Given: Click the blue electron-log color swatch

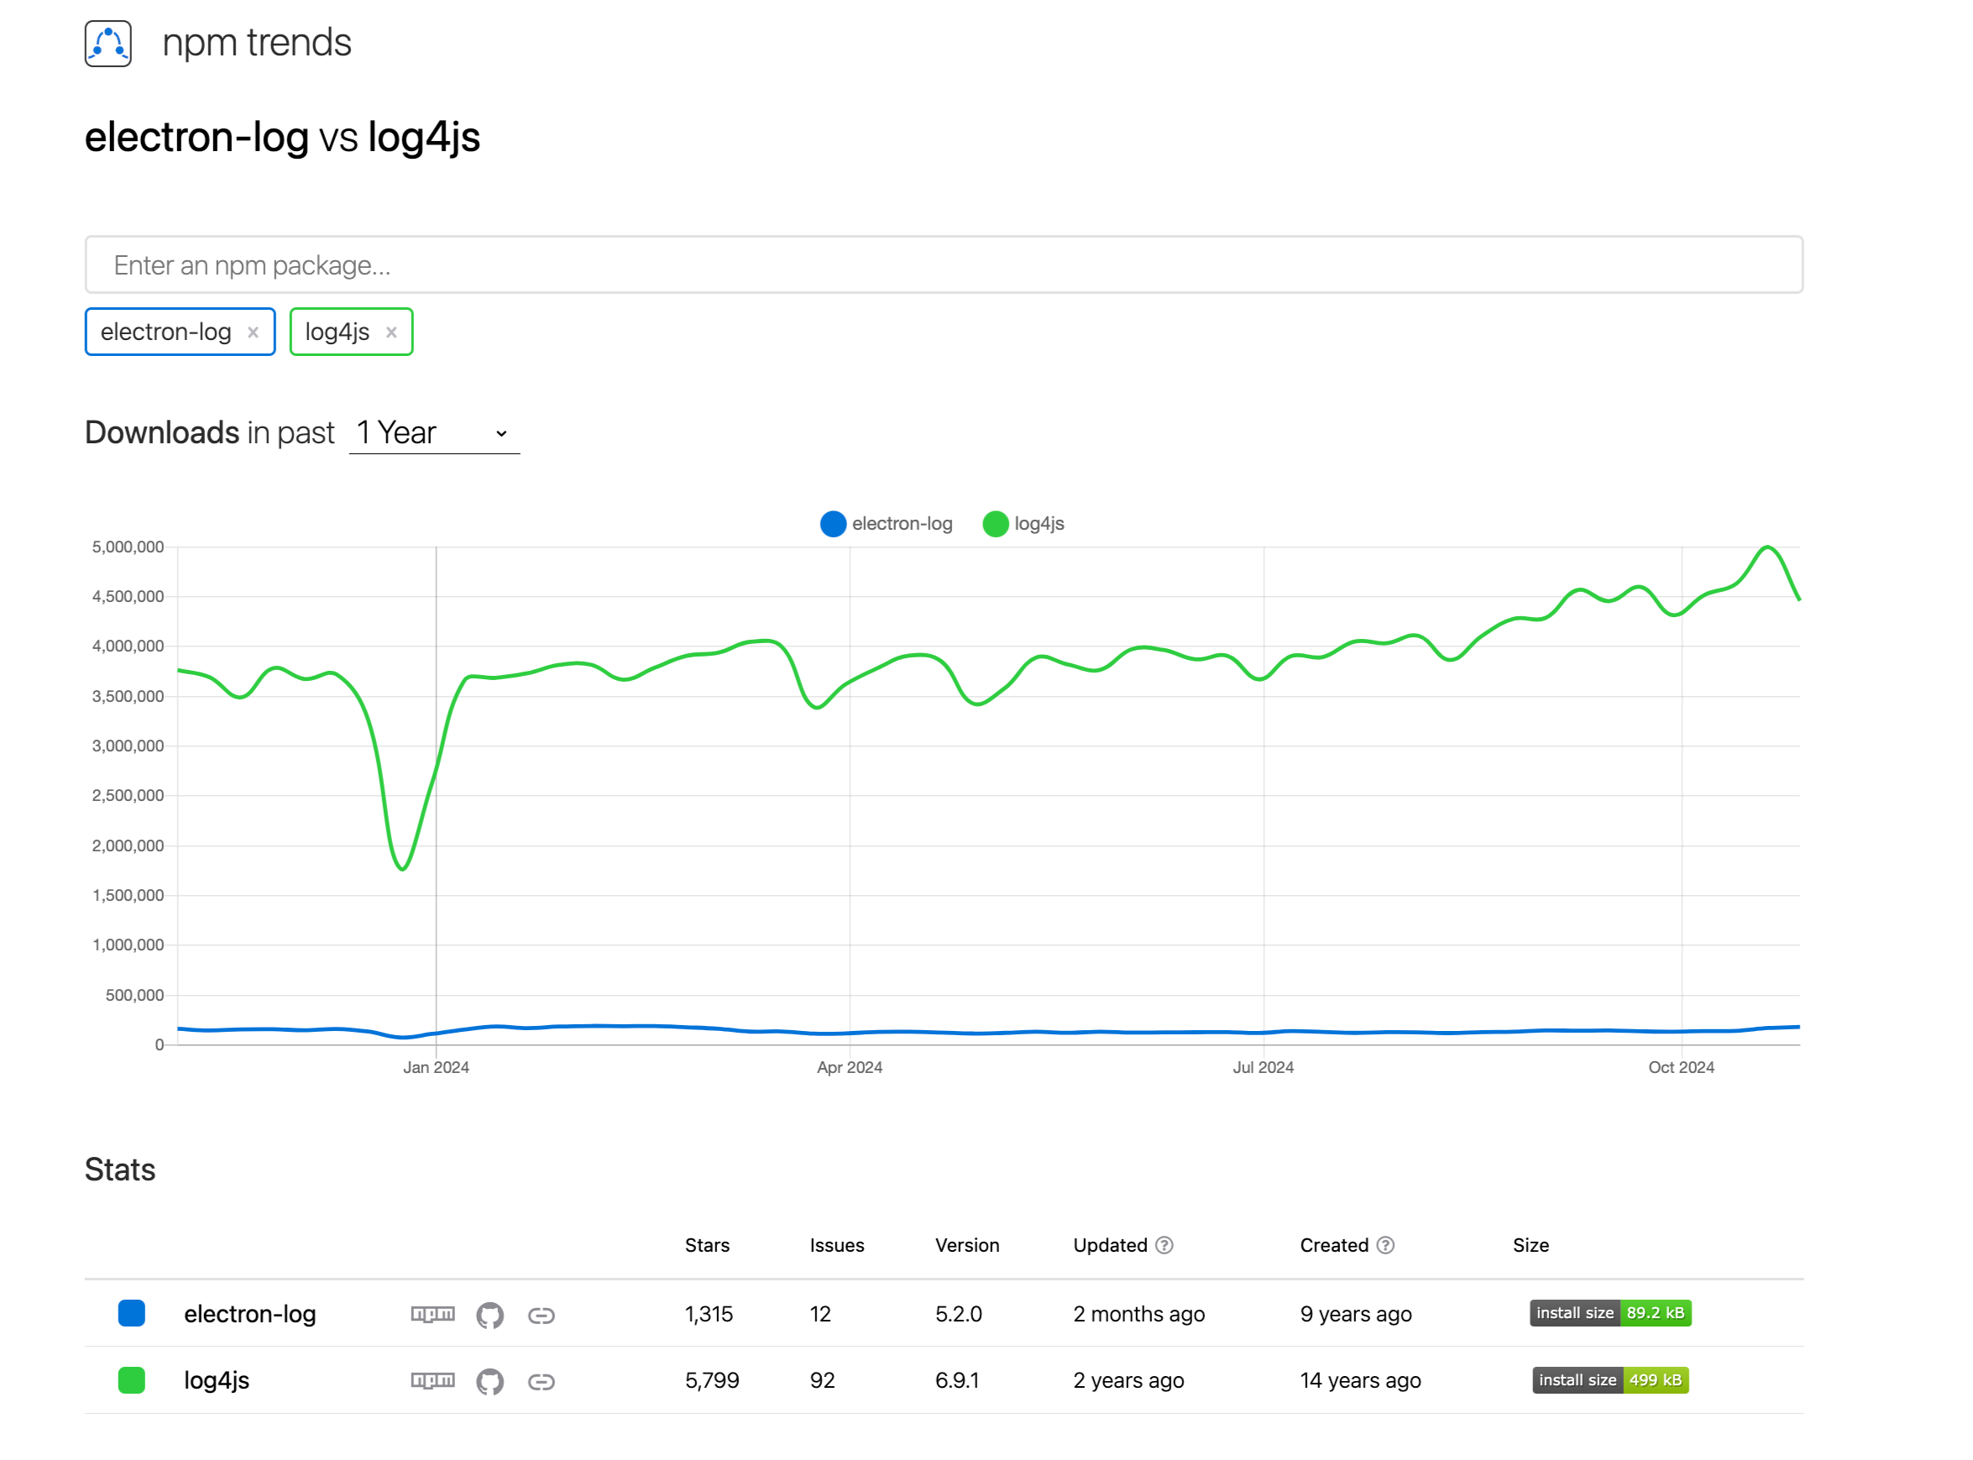Looking at the screenshot, I should click(x=132, y=1313).
